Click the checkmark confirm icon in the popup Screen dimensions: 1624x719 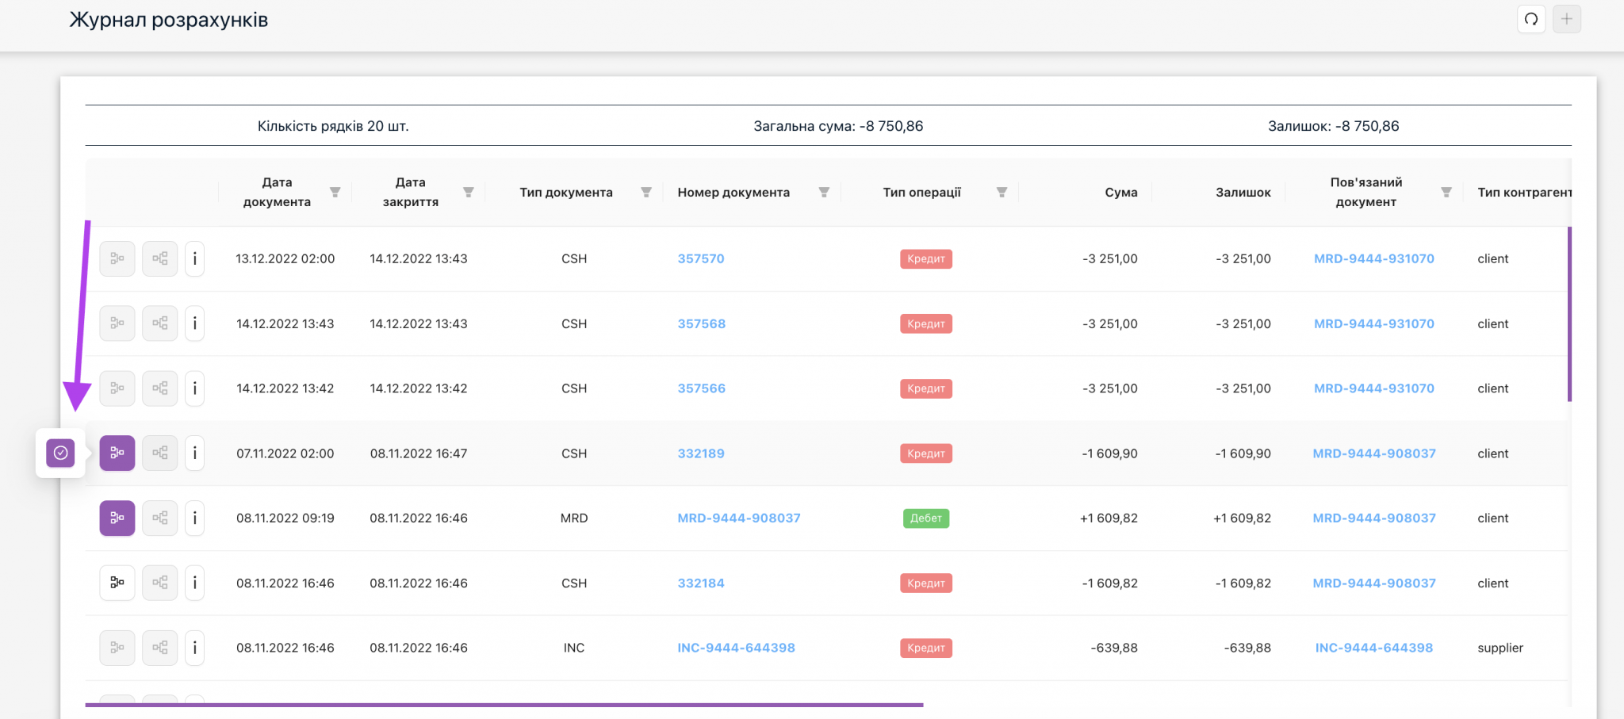click(60, 453)
